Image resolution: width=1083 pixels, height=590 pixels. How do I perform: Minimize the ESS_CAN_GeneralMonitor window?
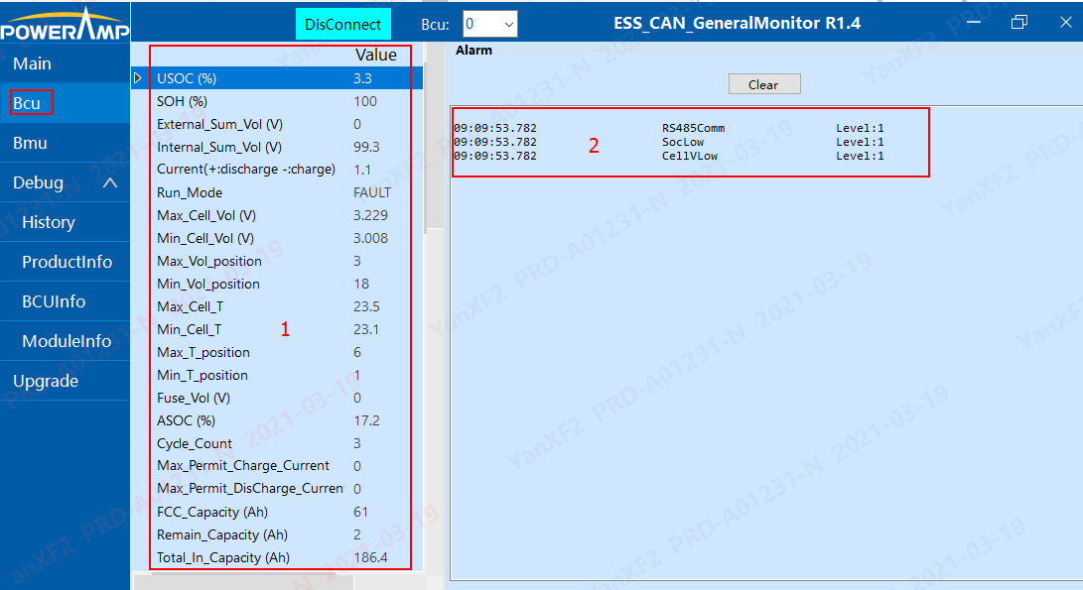(974, 23)
